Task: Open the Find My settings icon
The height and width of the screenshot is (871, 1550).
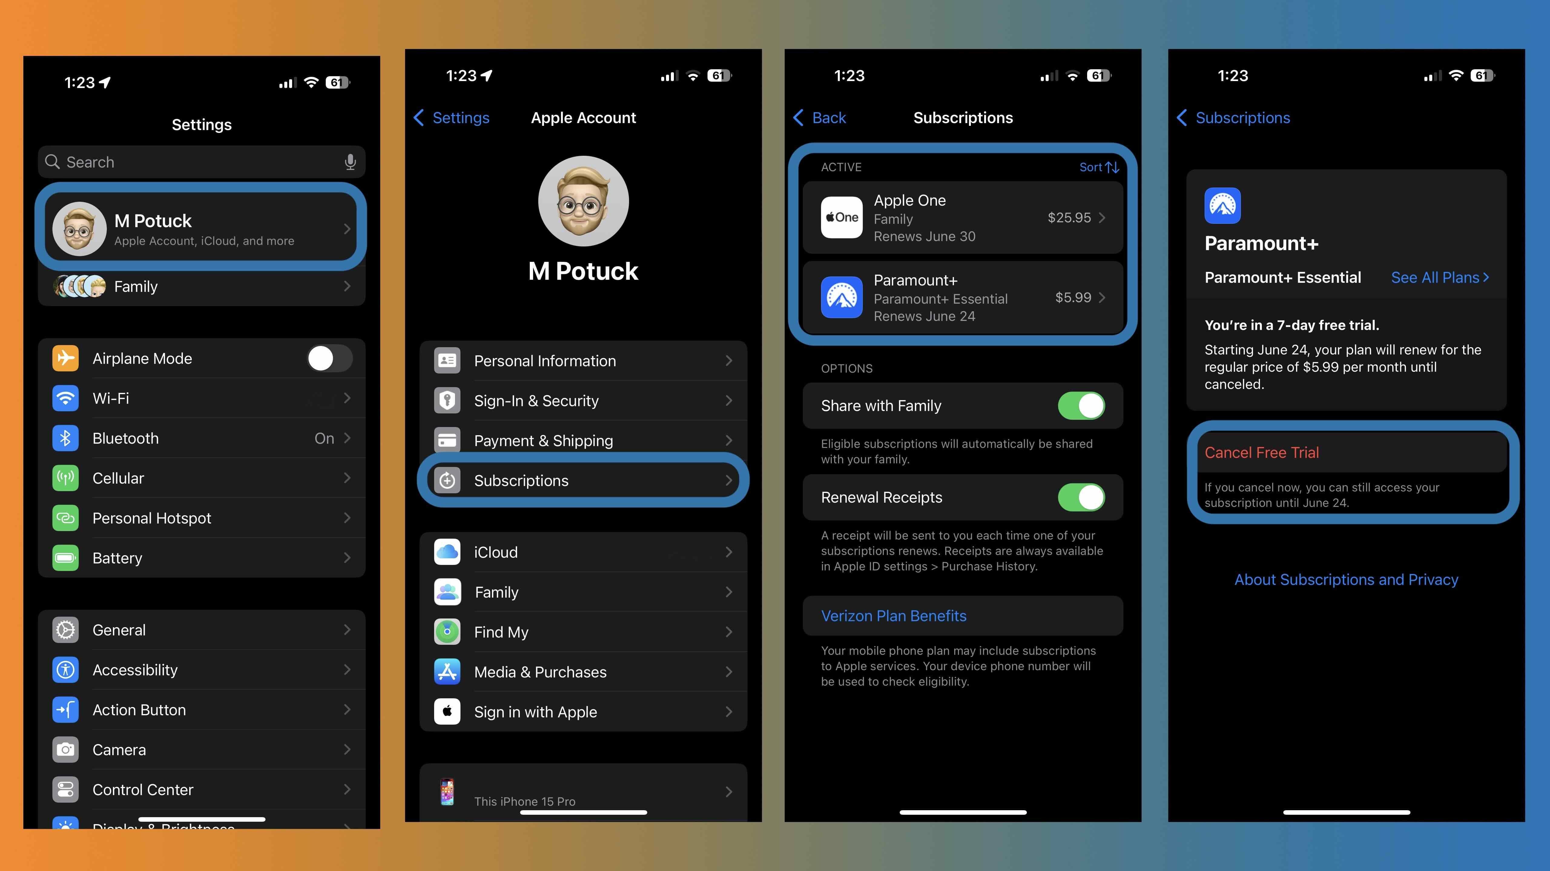Action: (x=447, y=632)
